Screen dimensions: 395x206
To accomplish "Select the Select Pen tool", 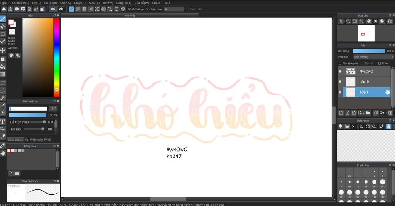I will [x=3, y=105].
